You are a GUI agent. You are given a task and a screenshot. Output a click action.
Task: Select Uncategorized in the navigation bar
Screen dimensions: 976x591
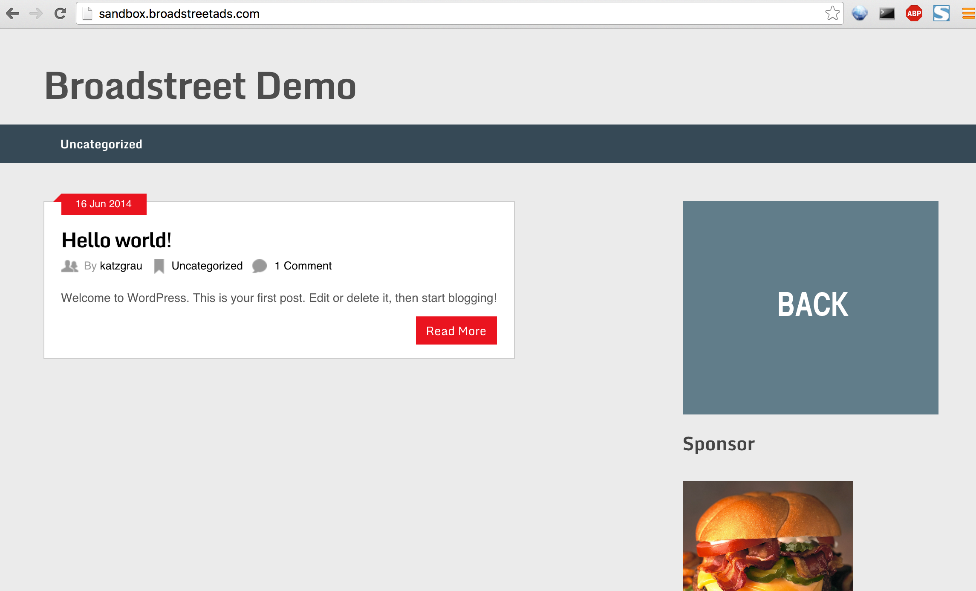[x=101, y=144]
